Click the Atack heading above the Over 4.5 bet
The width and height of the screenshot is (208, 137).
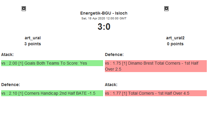click(111, 85)
